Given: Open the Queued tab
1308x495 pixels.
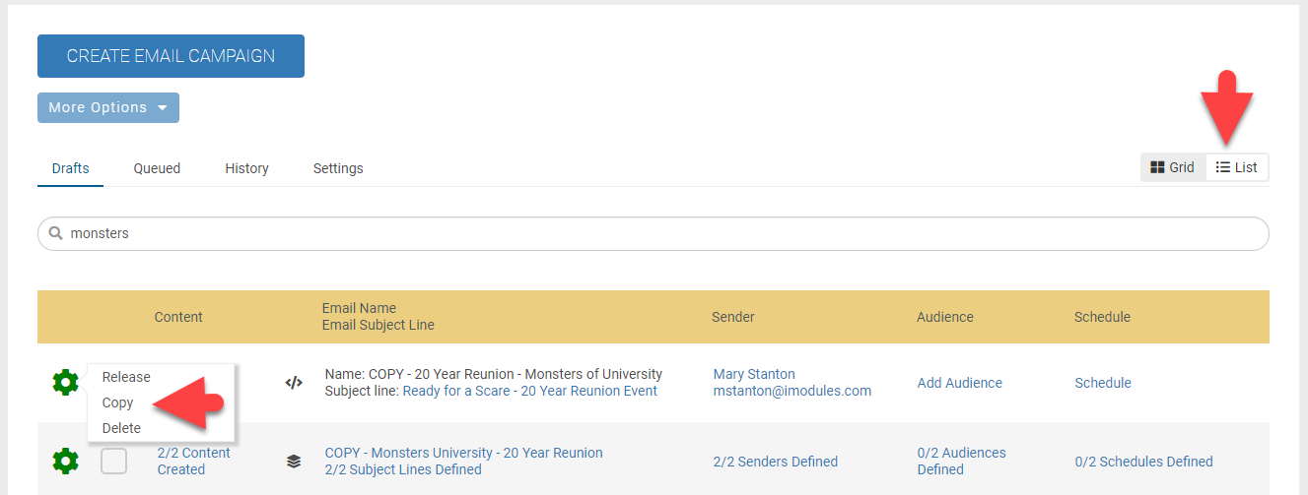Looking at the screenshot, I should pos(157,168).
